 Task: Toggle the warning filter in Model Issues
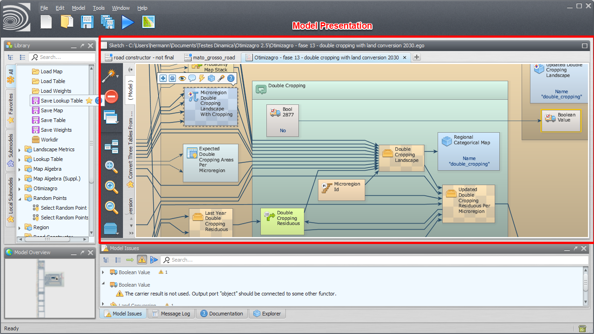click(142, 260)
